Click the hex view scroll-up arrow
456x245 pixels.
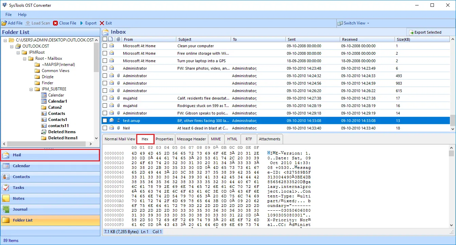click(x=451, y=147)
